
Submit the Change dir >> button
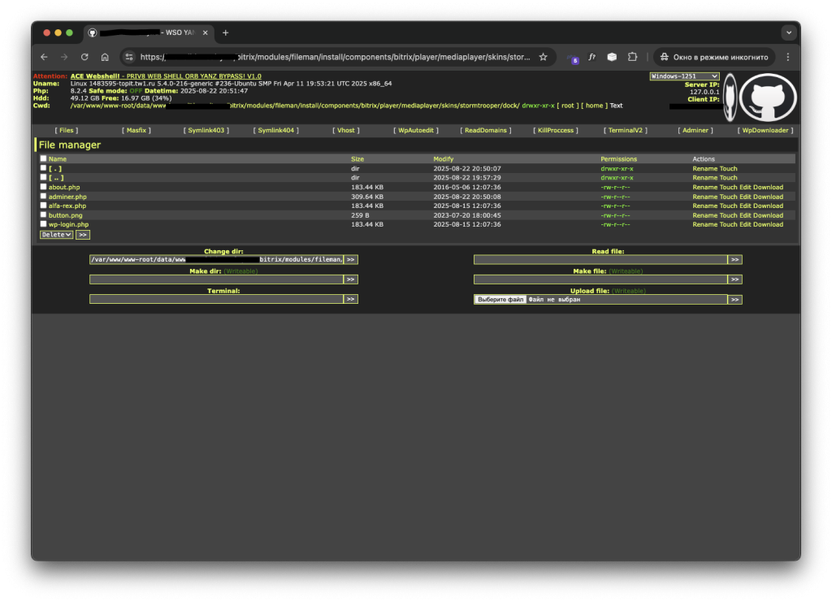(350, 259)
